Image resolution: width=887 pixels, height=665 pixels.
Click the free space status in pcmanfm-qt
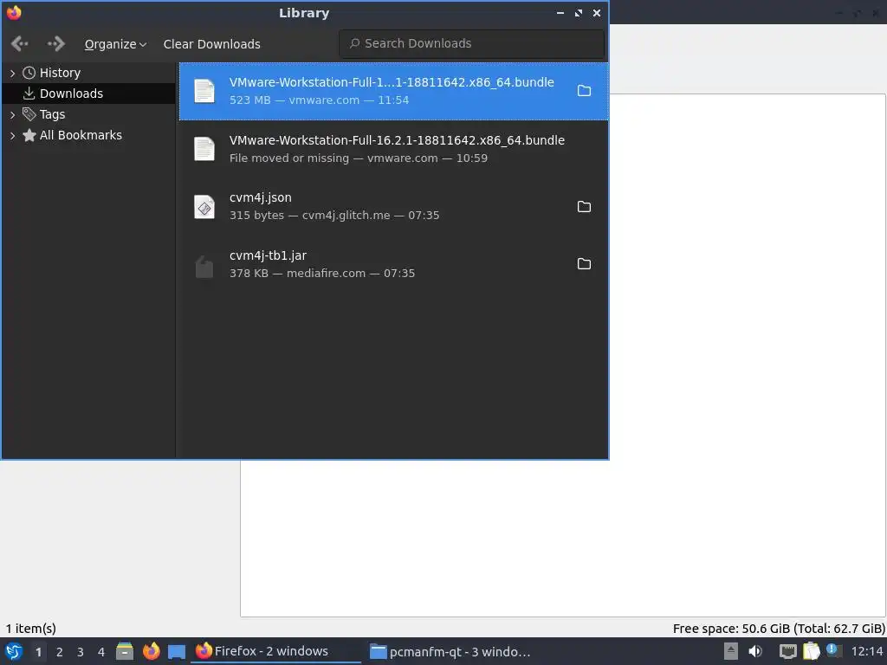pos(779,629)
